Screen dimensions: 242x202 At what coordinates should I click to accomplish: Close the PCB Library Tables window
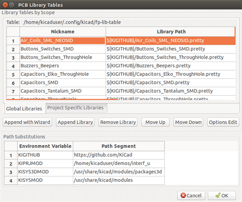(5, 5)
